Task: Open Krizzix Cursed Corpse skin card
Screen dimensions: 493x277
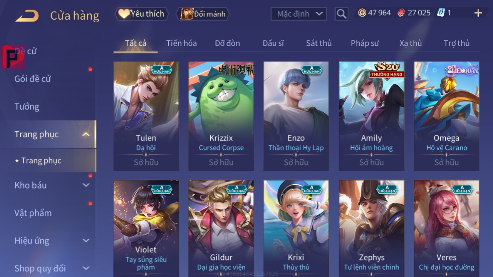Action: click(x=221, y=116)
